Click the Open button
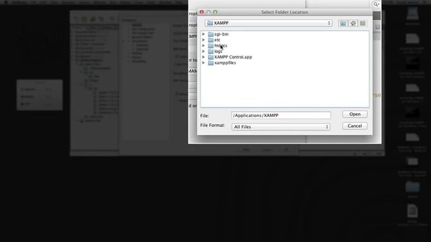Screen dimensions: 431x242 tap(355, 114)
